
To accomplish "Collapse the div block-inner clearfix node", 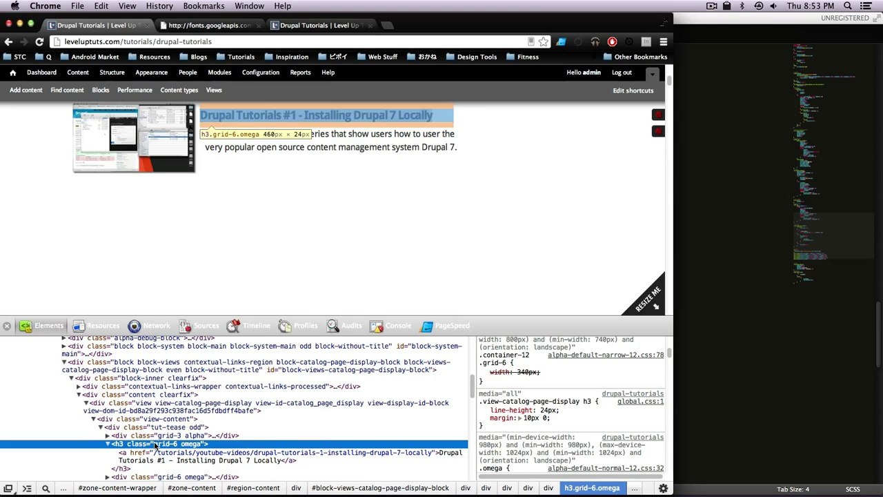I will click(x=71, y=378).
